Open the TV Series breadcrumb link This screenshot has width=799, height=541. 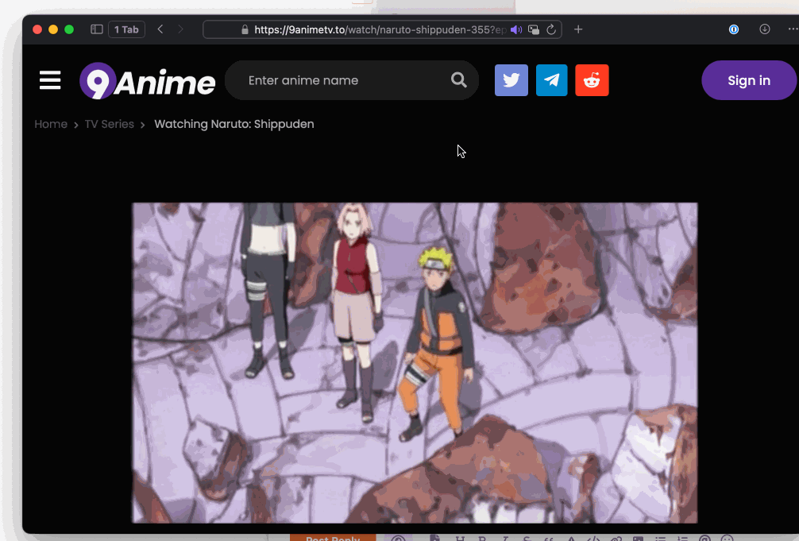coord(110,124)
